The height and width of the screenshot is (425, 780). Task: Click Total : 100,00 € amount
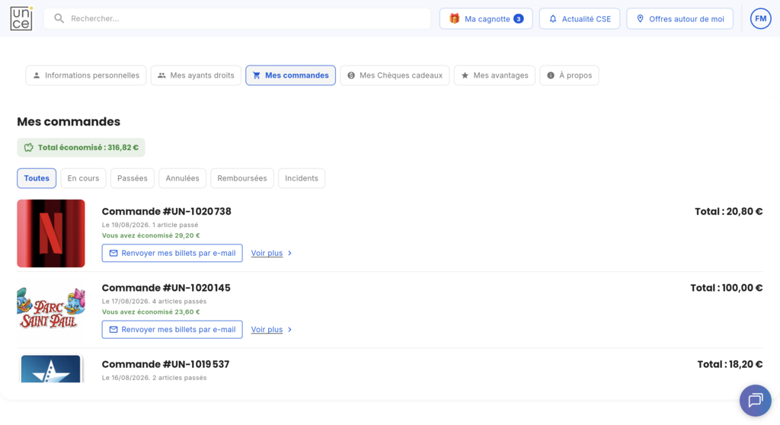coord(726,288)
